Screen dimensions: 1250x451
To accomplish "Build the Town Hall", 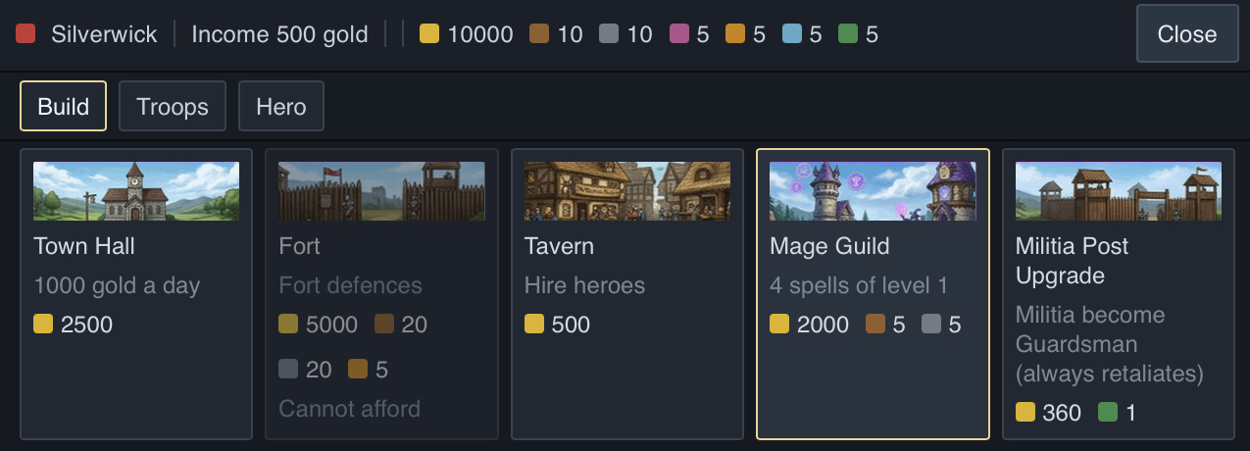I will [136, 294].
